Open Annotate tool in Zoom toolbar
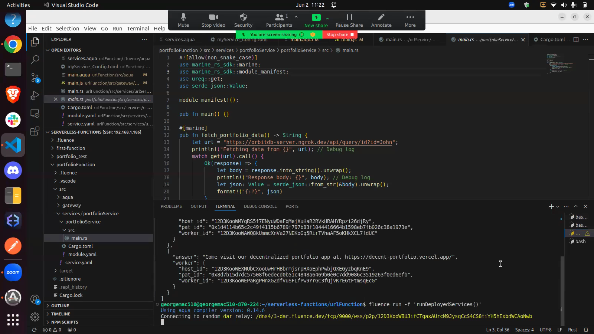Viewport: 594px width, 334px height. (x=381, y=20)
